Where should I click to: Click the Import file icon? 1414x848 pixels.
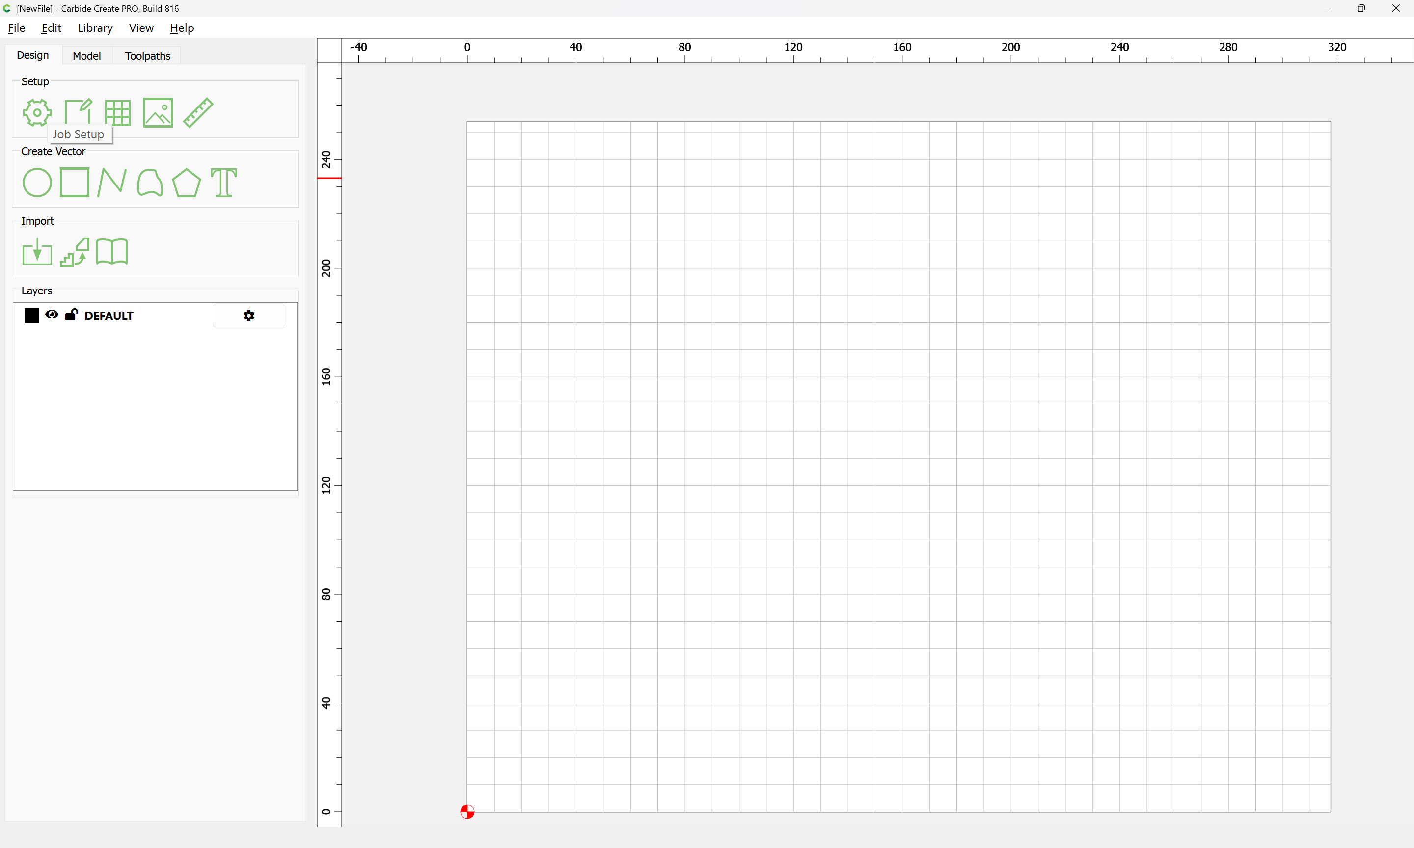pos(37,251)
